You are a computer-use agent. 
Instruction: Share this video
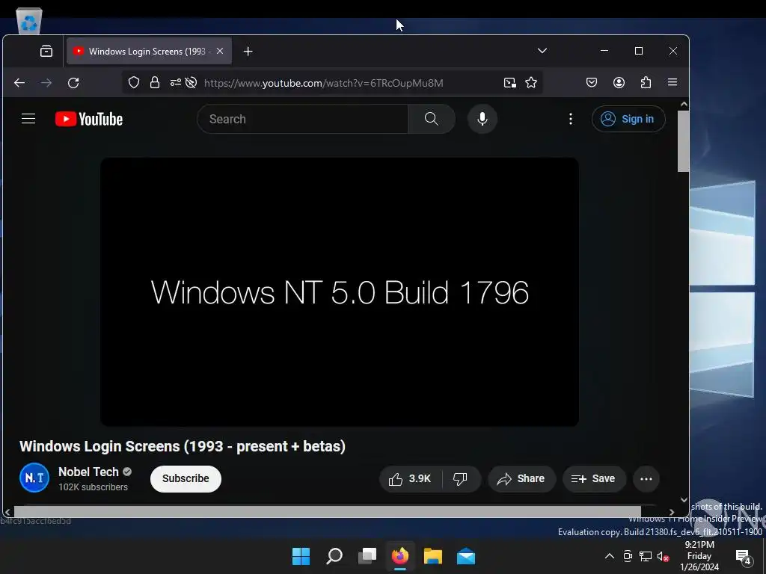[521, 479]
